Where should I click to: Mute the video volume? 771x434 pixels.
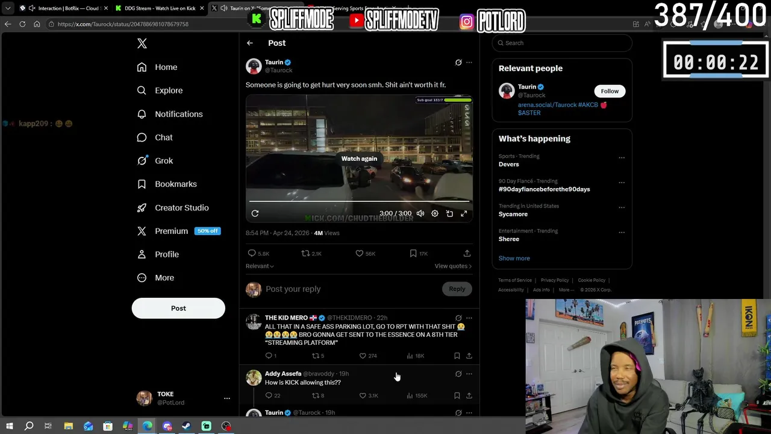[420, 213]
